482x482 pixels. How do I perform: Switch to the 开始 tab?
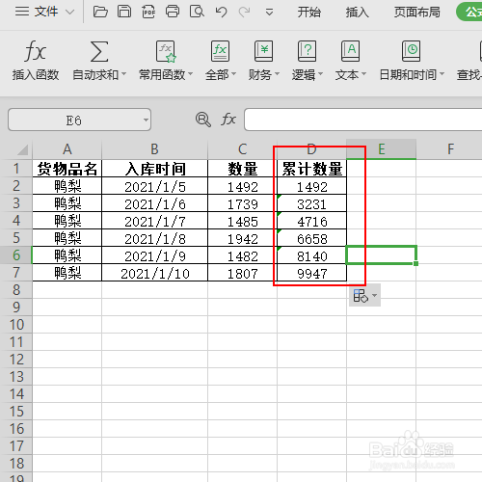[308, 13]
